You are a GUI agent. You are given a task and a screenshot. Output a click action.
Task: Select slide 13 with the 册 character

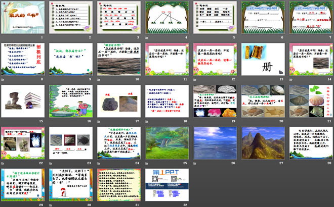coord(262,59)
